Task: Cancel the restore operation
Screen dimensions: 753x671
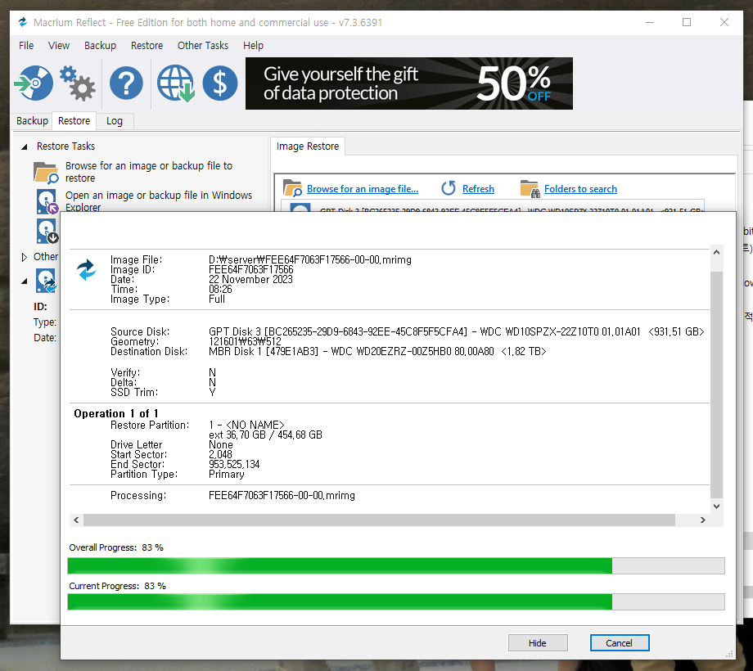Action: pos(619,642)
